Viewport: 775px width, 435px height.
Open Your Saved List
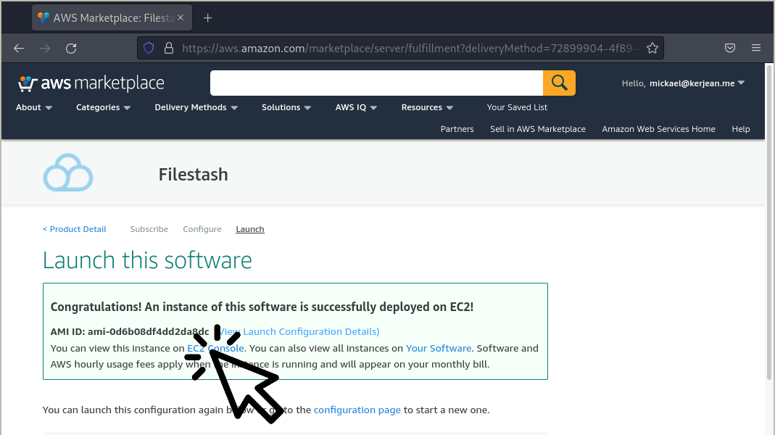(x=517, y=107)
